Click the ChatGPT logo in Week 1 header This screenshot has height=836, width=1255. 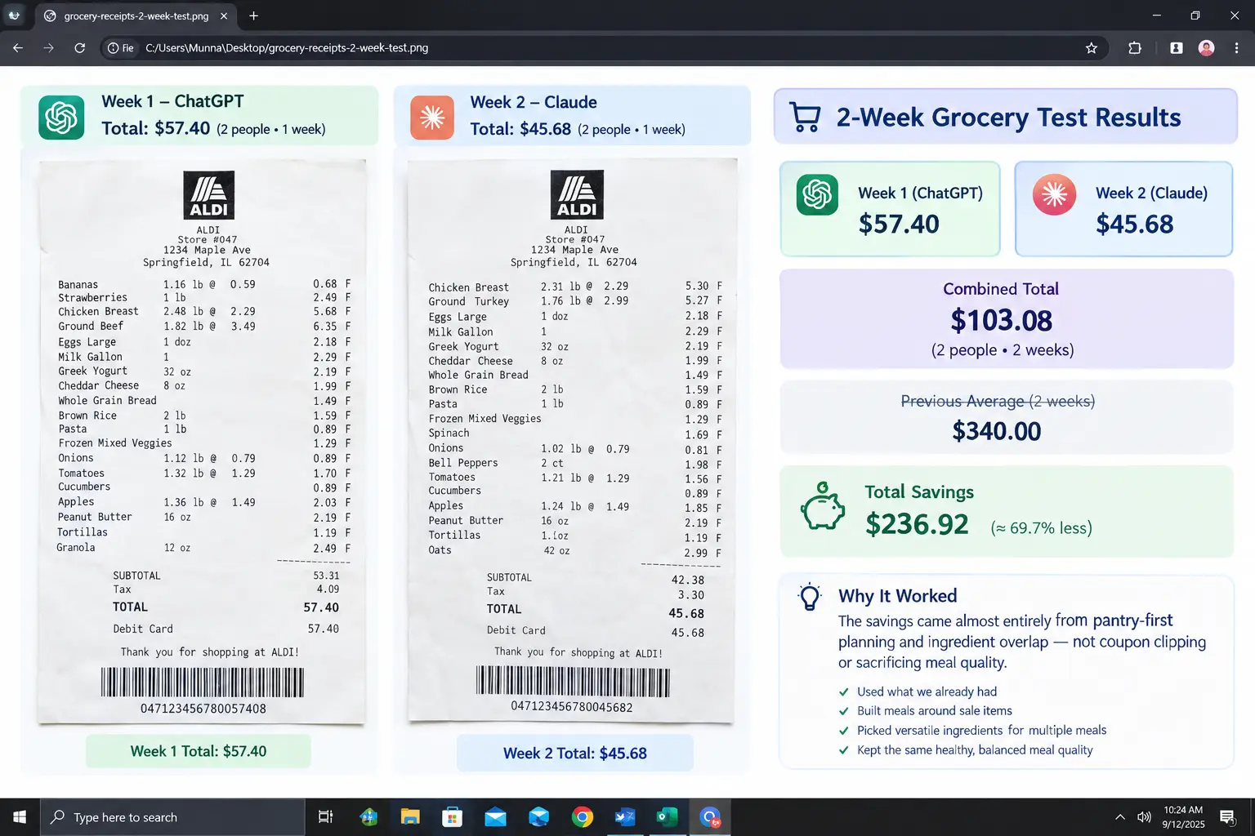(61, 118)
